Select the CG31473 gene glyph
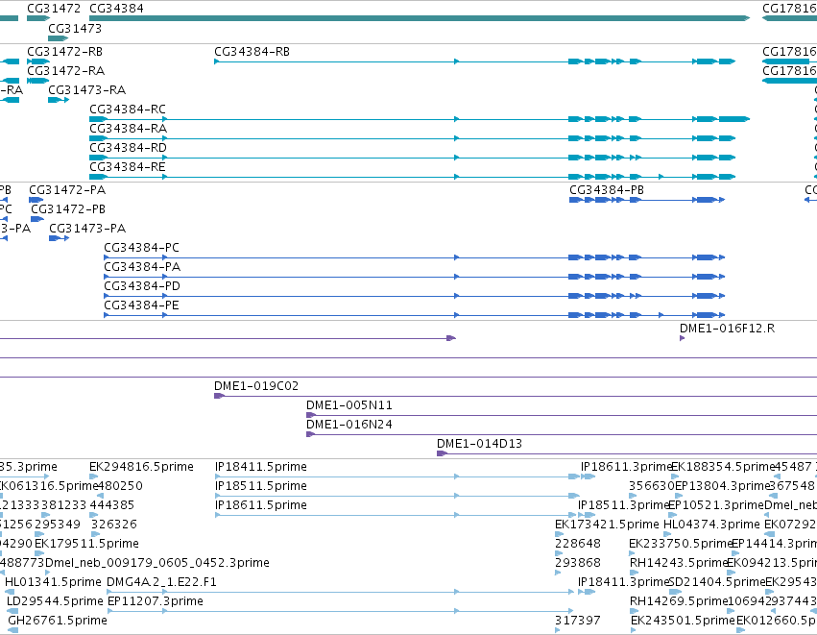 [58, 38]
